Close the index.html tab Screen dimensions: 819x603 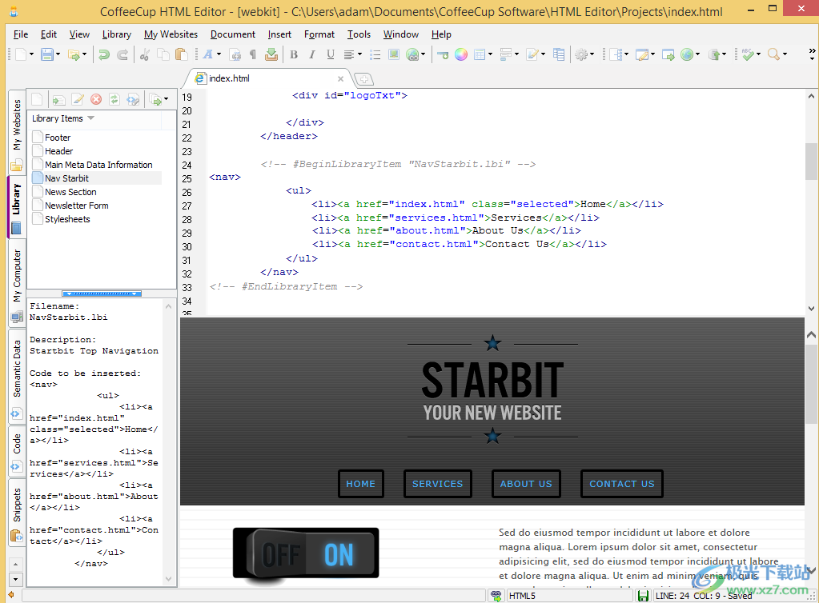coord(340,78)
